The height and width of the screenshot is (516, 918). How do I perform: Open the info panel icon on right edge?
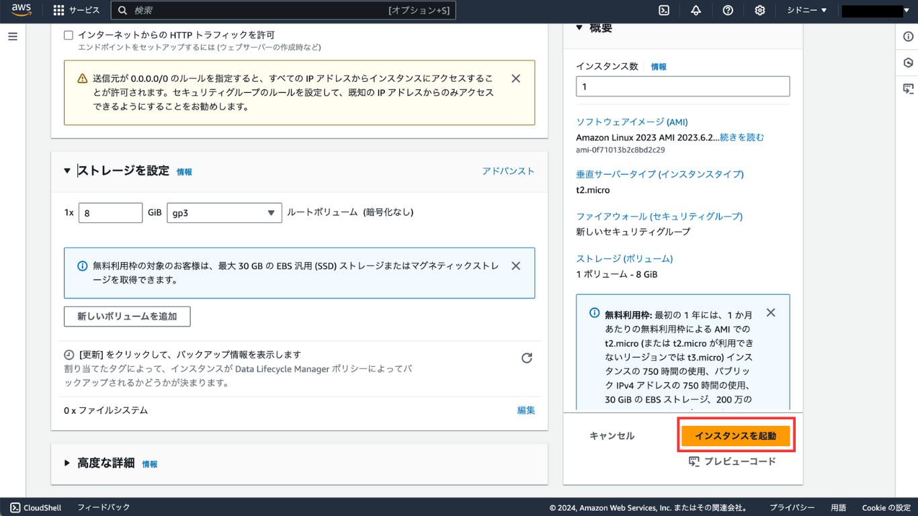[x=908, y=36]
